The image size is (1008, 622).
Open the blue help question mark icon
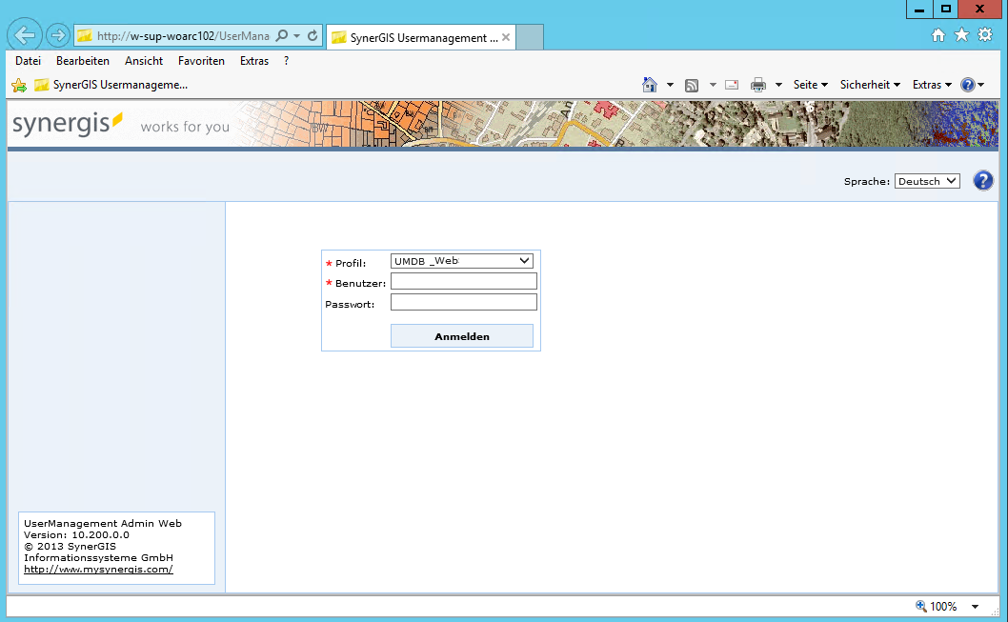tap(982, 180)
